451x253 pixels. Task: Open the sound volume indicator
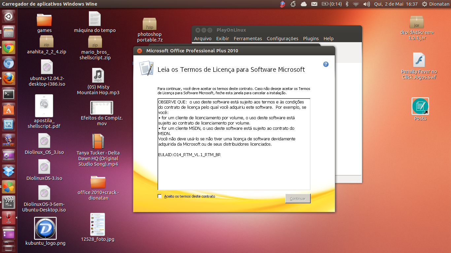366,4
